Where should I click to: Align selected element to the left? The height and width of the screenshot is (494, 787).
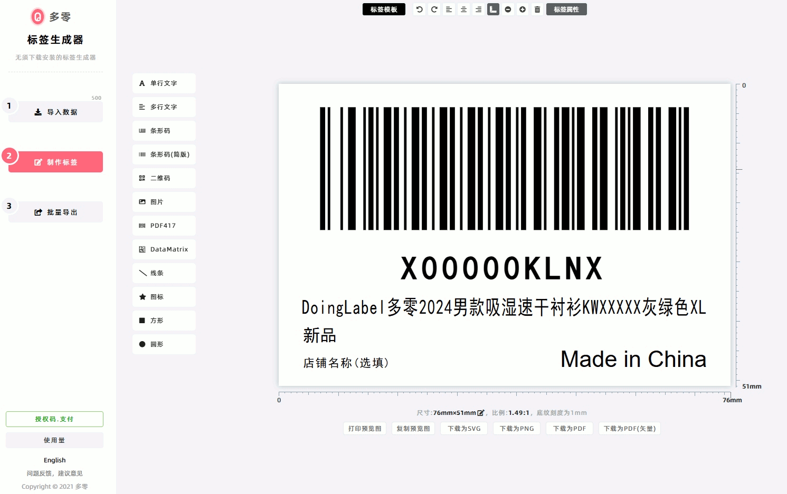point(449,9)
